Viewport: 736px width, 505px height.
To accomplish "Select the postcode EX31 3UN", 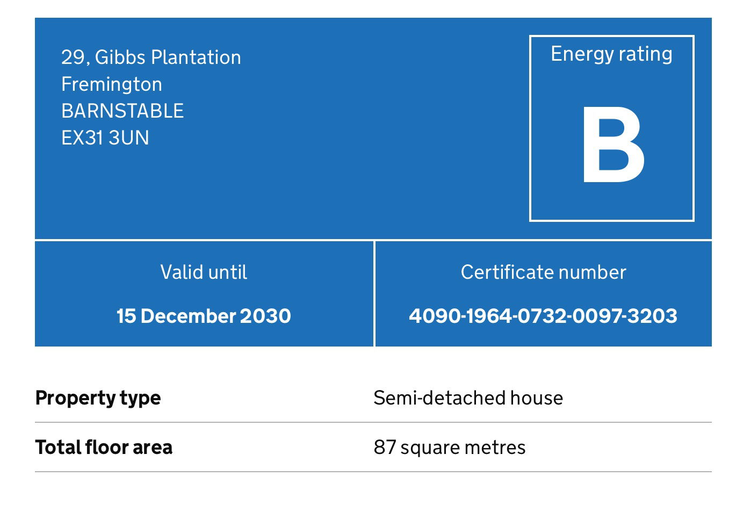I will coord(105,138).
